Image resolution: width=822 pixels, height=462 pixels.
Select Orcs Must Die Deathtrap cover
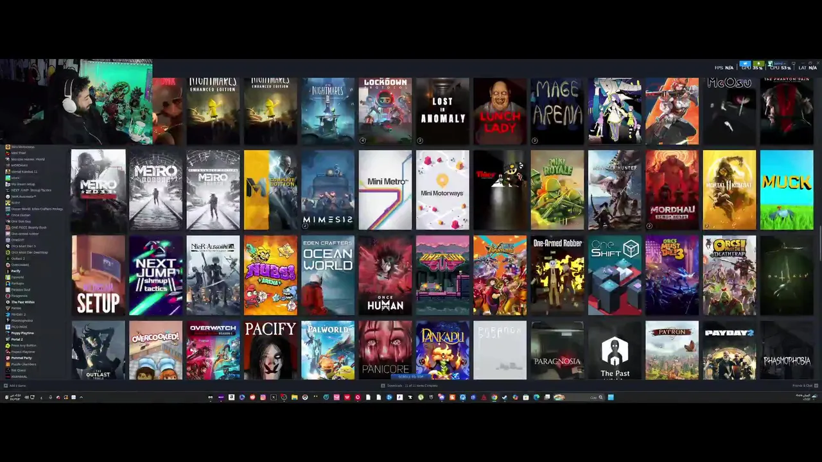730,276
